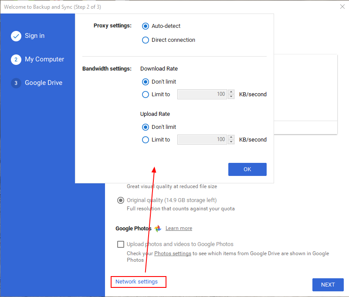Click the step 3 circle icon
Screen dimensions: 349x297
point(16,83)
